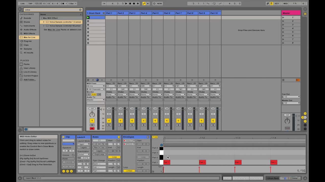Open All Channels dropdown
The image size is (325, 182).
[96, 89]
